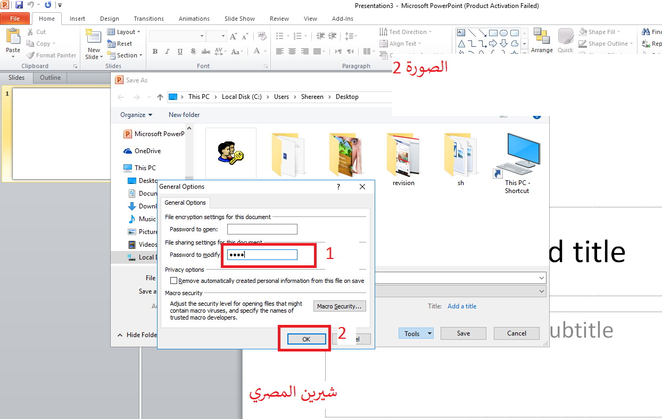The height and width of the screenshot is (419, 662).
Task: Open Macro Security settings
Action: (340, 306)
